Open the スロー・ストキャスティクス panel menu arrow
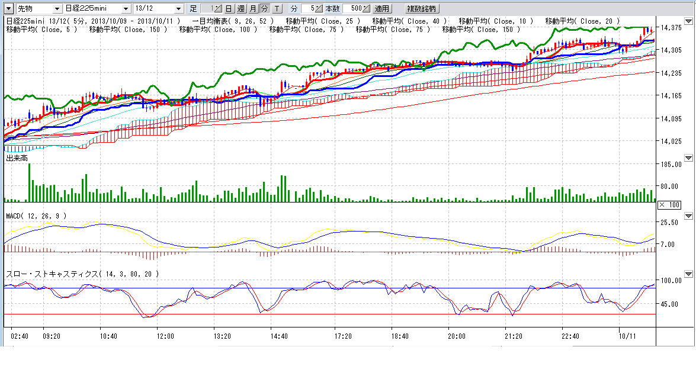 (688, 274)
